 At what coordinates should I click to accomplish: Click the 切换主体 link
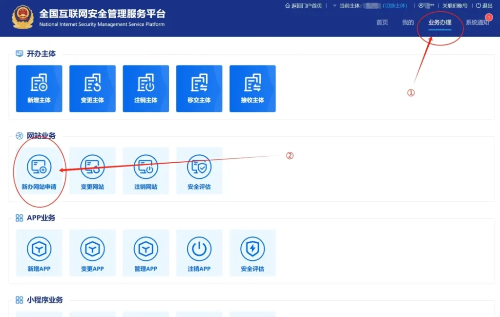pyautogui.click(x=395, y=5)
